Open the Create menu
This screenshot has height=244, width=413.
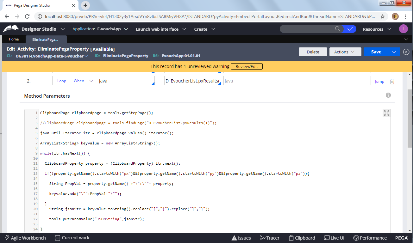pyautogui.click(x=204, y=29)
